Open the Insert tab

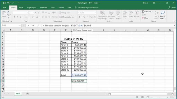21,7
